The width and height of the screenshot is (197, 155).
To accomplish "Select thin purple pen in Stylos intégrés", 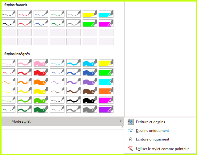I will click(57, 81).
